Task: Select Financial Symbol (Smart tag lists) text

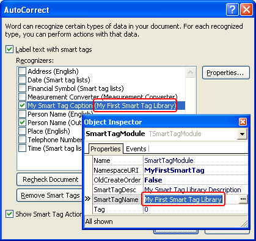Action: point(76,88)
